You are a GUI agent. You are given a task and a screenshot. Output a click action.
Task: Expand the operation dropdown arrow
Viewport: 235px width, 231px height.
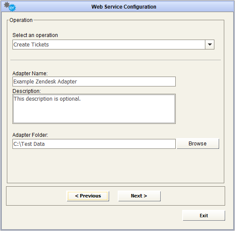click(210, 45)
